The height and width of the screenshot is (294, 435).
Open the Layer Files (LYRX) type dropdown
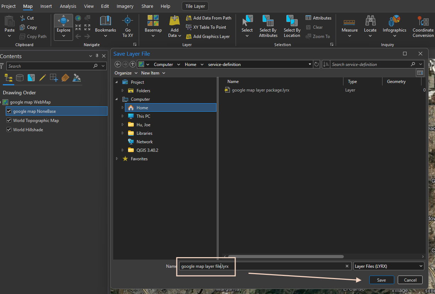pos(389,266)
